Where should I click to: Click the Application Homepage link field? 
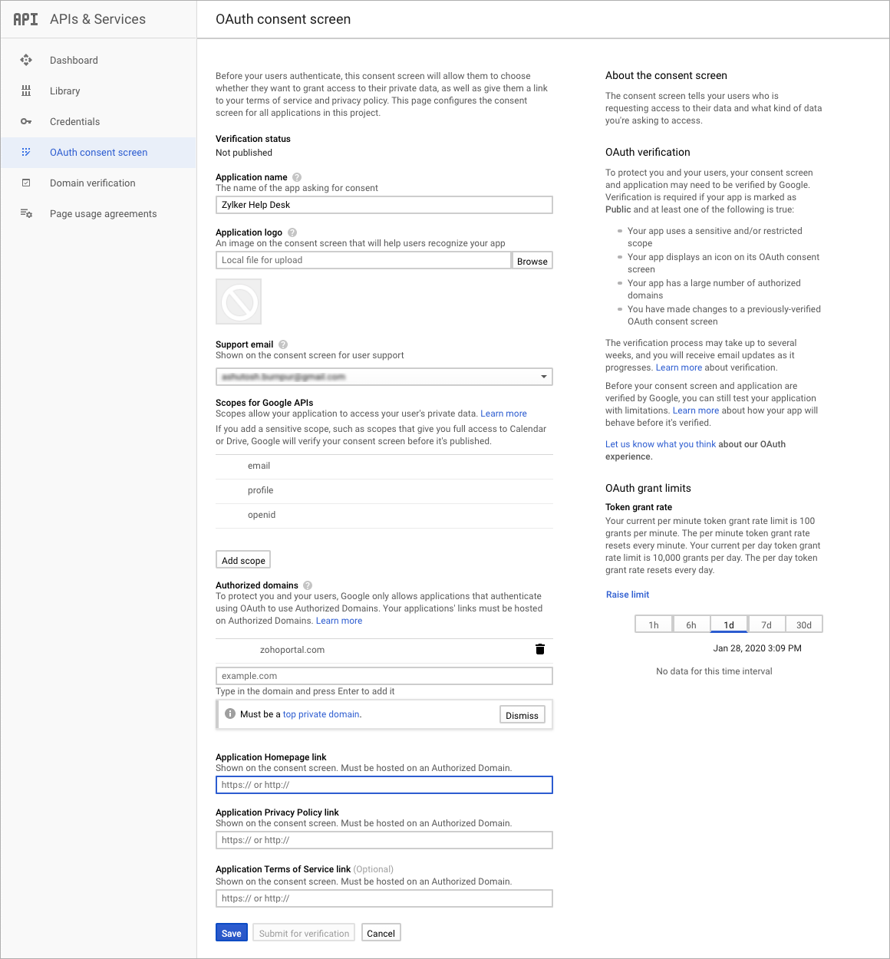pos(384,785)
